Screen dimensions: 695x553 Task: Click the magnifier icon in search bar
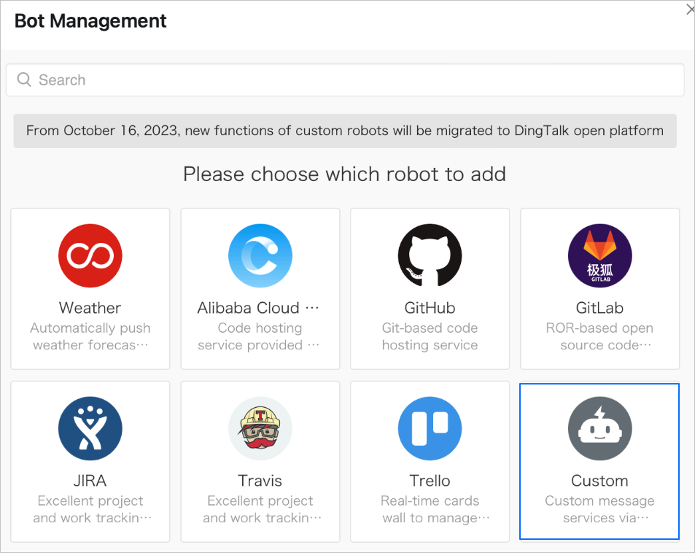click(24, 80)
